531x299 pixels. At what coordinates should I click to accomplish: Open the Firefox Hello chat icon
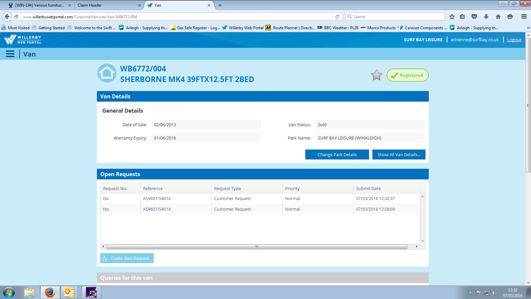[x=510, y=17]
